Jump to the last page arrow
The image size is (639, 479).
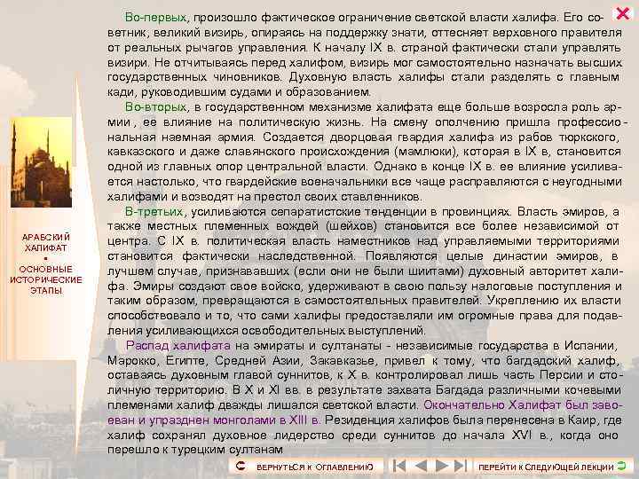click(x=461, y=466)
